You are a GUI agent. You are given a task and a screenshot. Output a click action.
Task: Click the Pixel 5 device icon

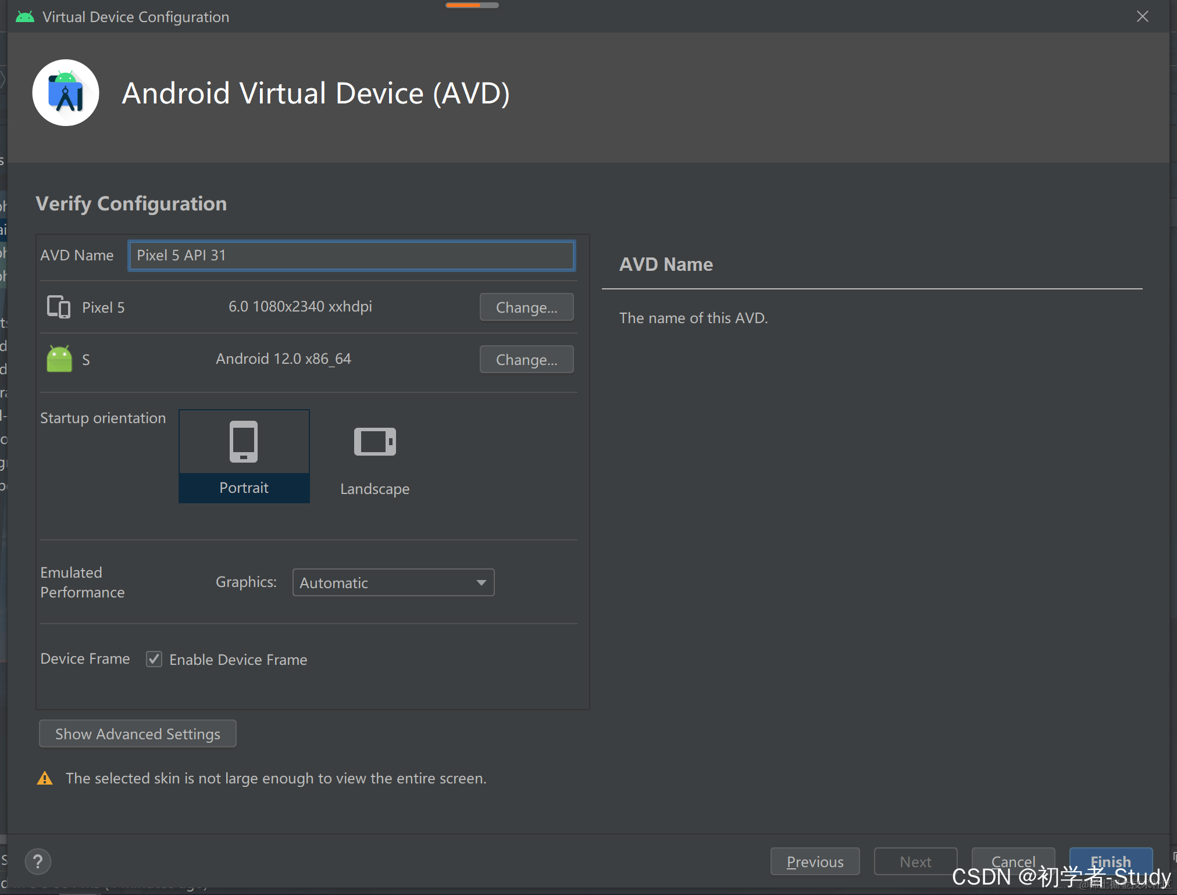[x=58, y=307]
